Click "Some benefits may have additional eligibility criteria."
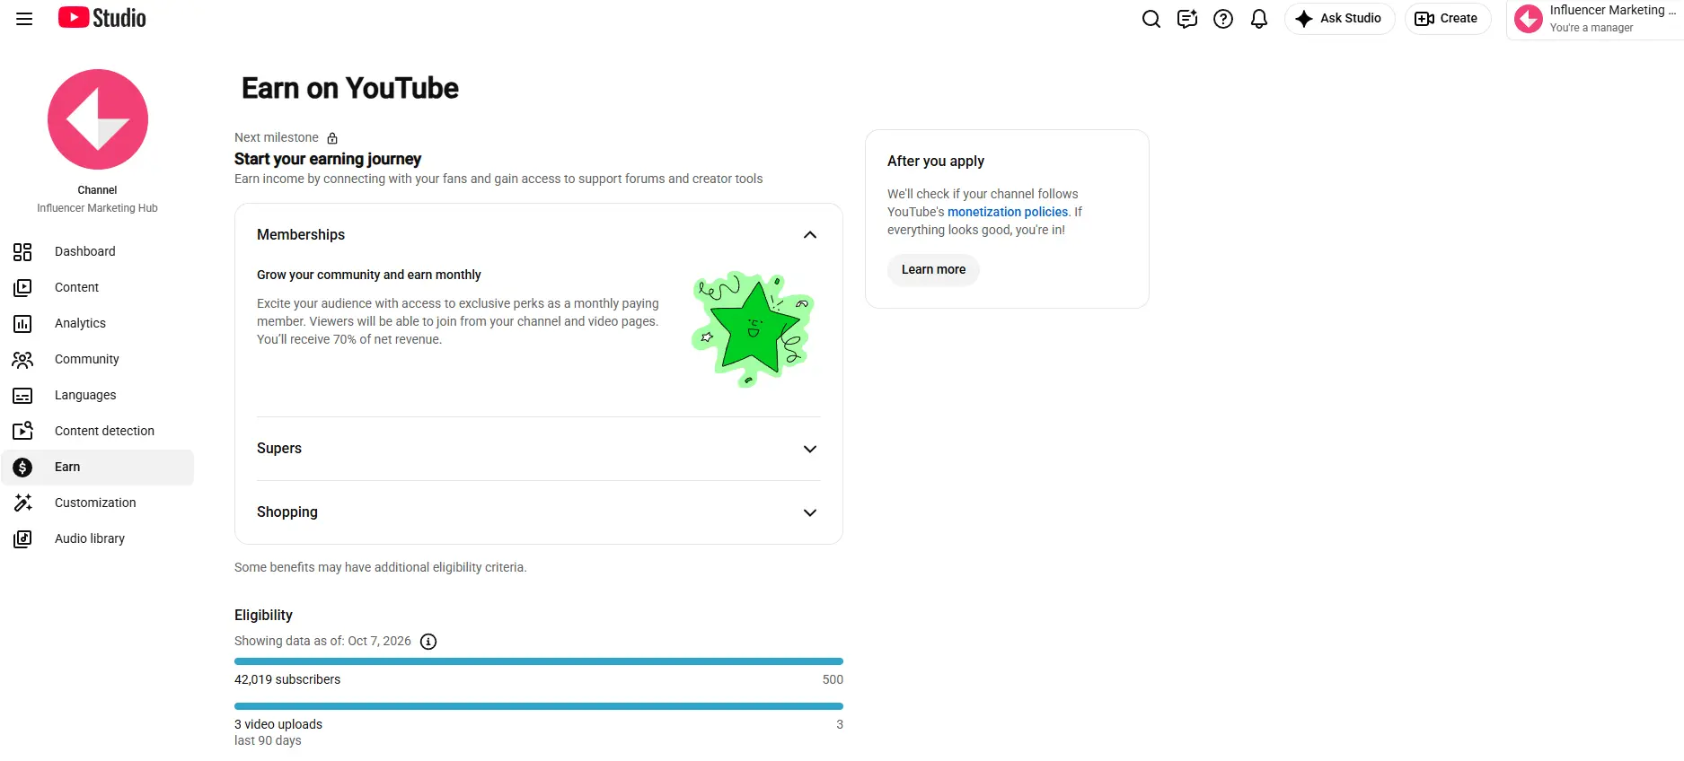1684x761 pixels. click(x=381, y=567)
